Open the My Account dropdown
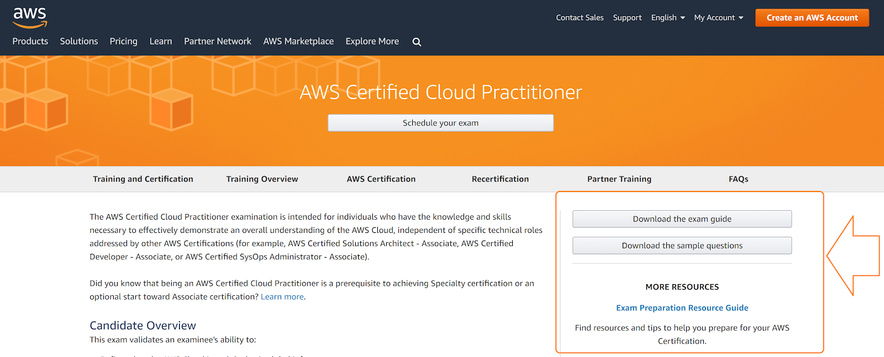Viewport: 884px width, 357px height. [x=718, y=18]
